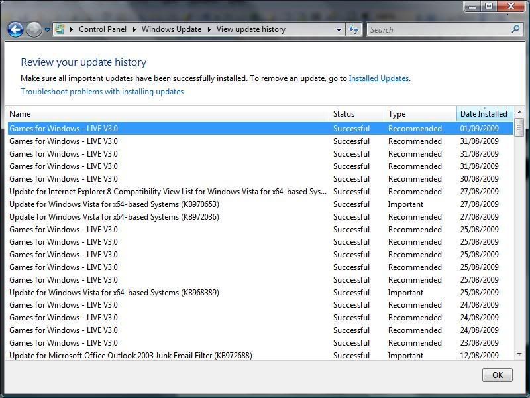Open the Installed Updates link
This screenshot has width=530, height=398.
click(x=378, y=78)
